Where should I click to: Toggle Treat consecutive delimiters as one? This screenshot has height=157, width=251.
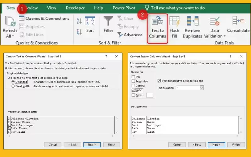tap(159, 81)
